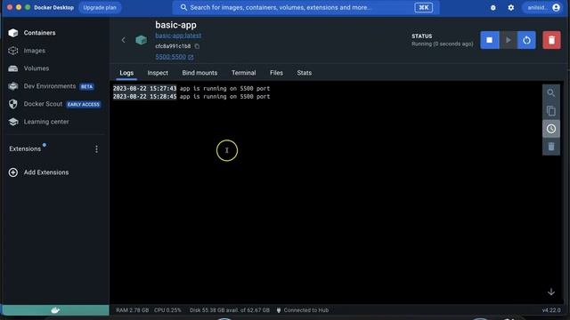The width and height of the screenshot is (570, 320).
Task: Click the external-link icon beside 5500:5500
Action: point(191,57)
